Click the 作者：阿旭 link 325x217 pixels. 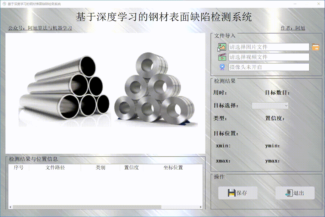[x=293, y=28]
